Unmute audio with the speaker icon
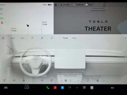Image resolution: width=127 pixels, height=95 pixels. [113, 88]
